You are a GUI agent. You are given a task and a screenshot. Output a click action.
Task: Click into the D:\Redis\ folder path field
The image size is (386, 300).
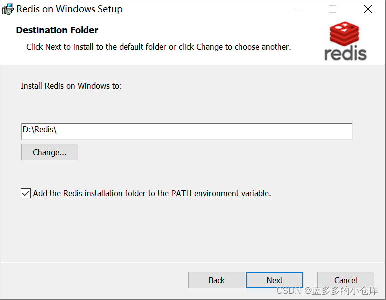point(187,131)
